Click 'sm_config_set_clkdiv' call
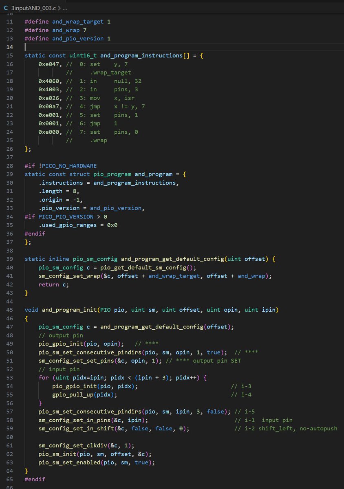 (73, 446)
